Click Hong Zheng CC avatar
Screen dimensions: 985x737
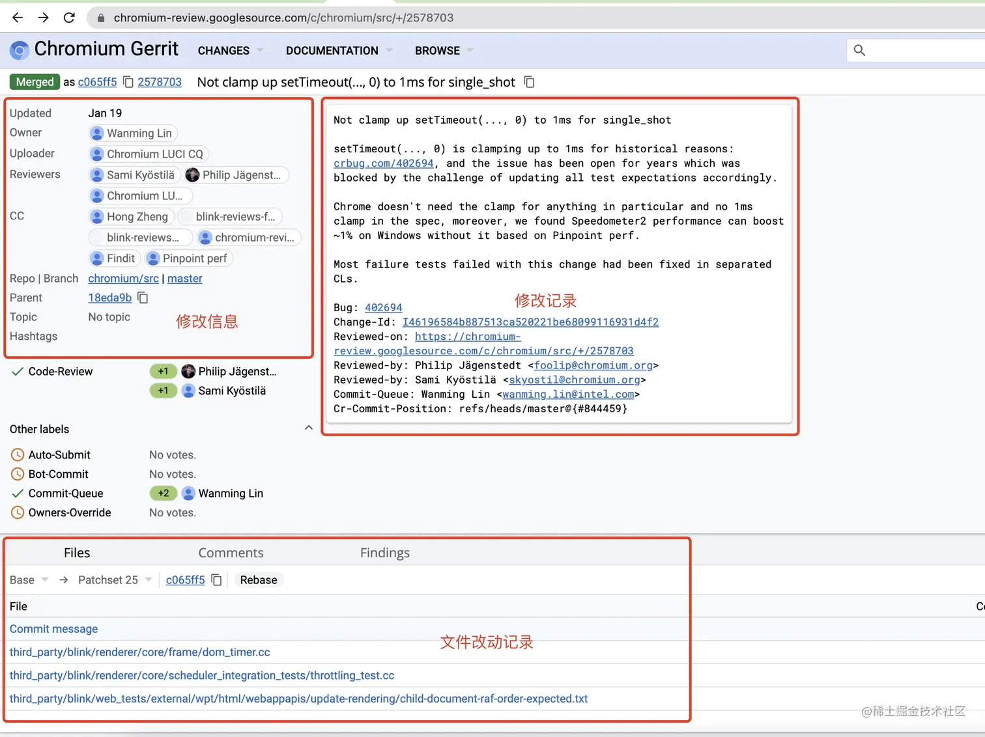tap(97, 217)
